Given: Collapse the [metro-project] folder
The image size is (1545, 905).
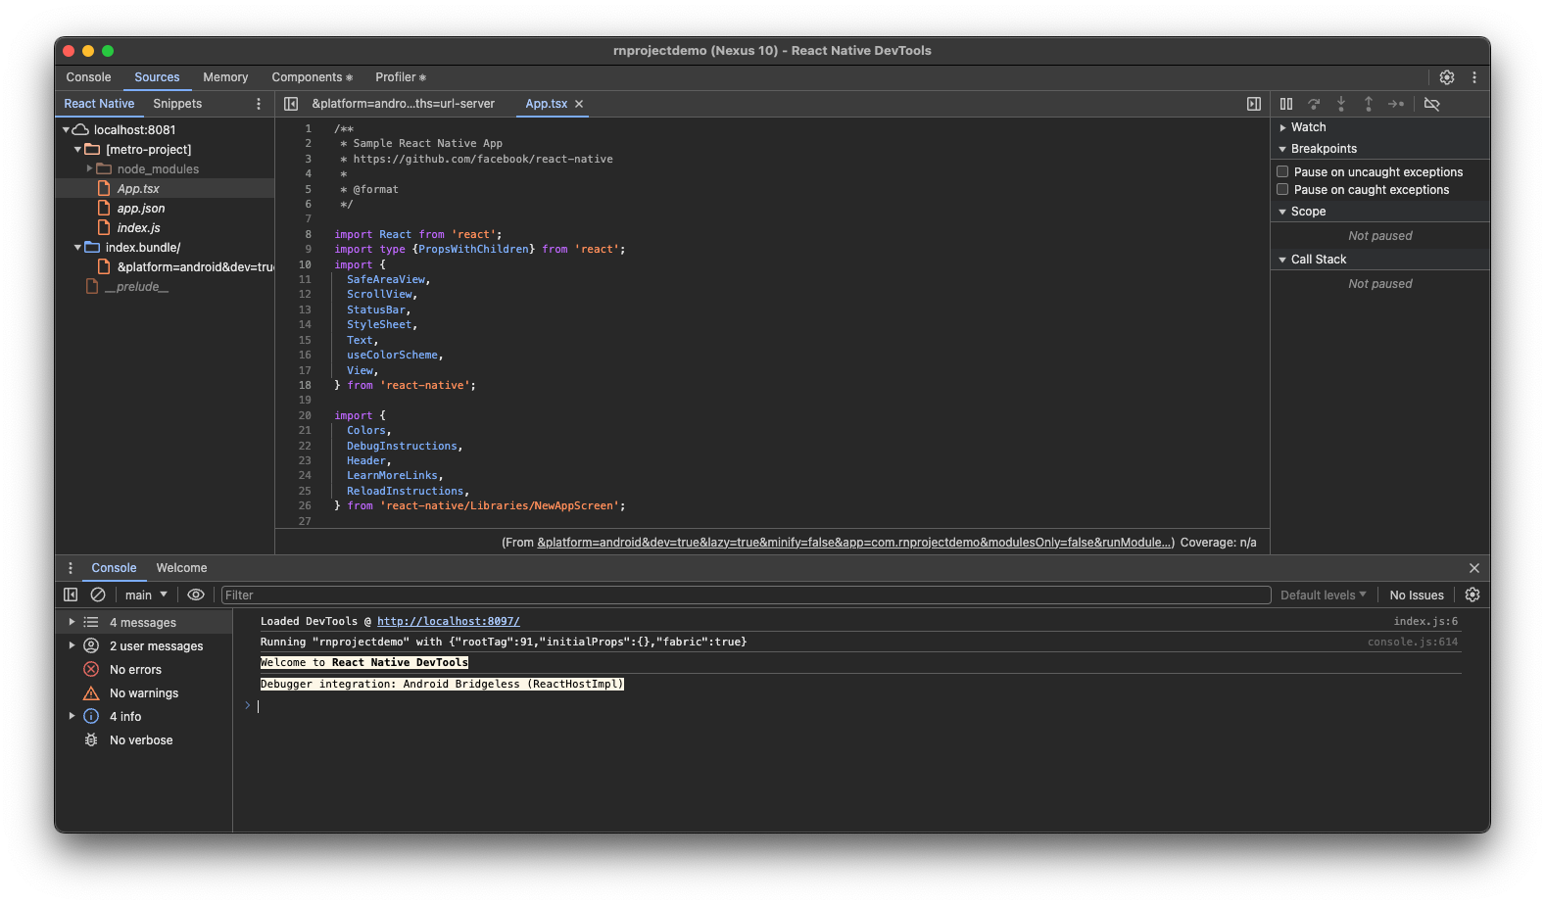Looking at the screenshot, I should 77,149.
